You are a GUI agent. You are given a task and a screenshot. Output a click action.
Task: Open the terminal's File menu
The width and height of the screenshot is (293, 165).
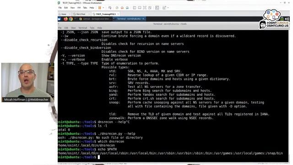coord(60,28)
